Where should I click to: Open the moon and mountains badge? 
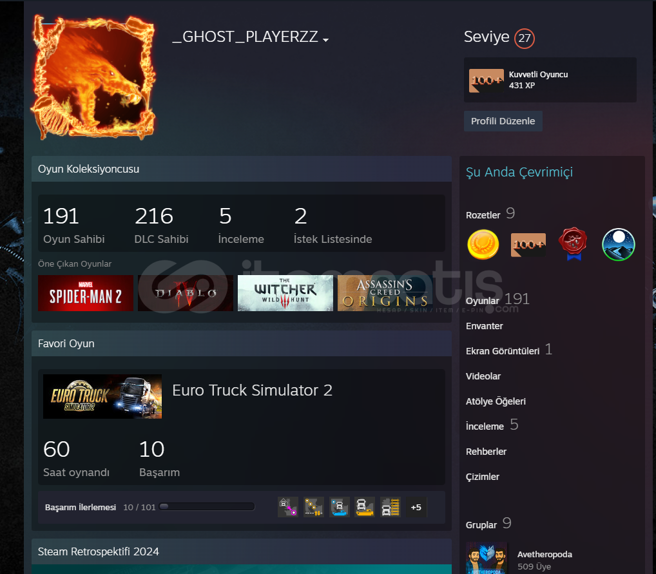coord(619,244)
